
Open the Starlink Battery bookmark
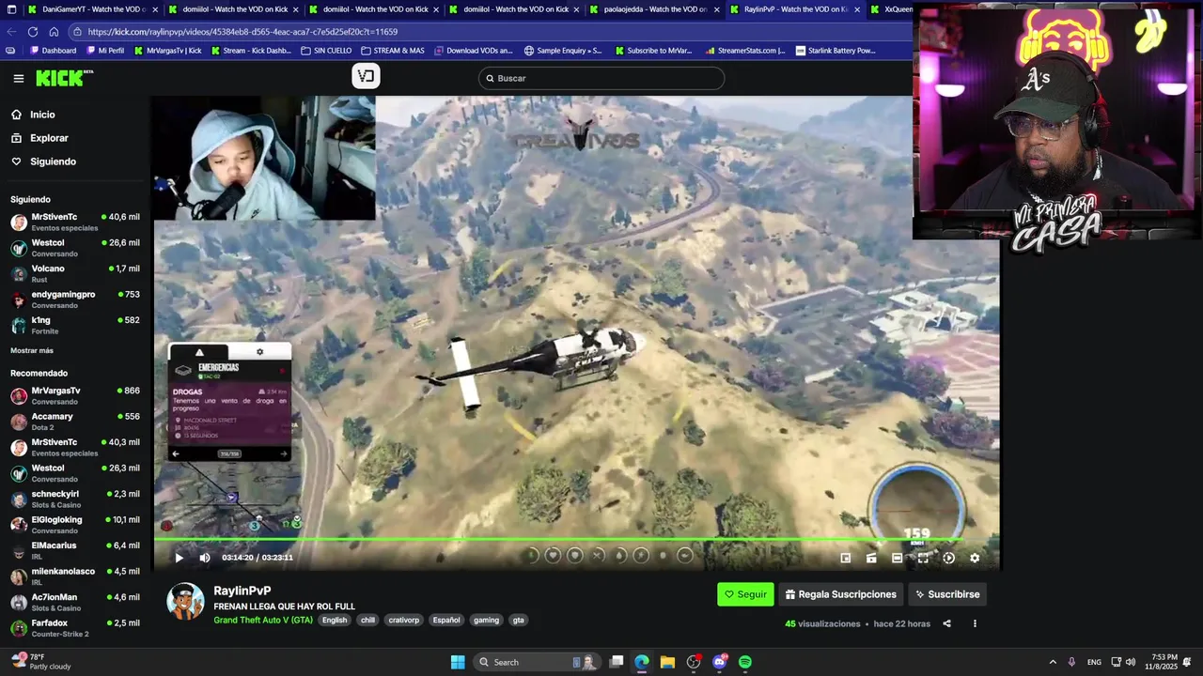[x=835, y=51]
